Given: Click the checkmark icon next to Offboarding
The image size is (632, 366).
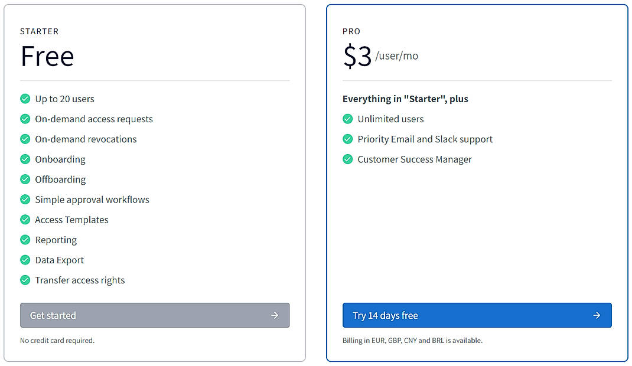Looking at the screenshot, I should click(25, 179).
